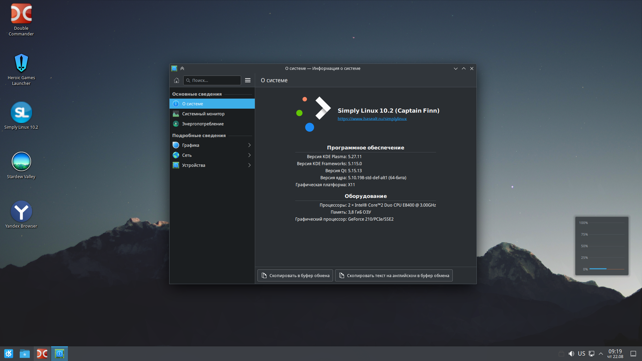Viewport: 642px width, 361px height.
Task: Click the volume icon in system tray
Action: point(571,353)
